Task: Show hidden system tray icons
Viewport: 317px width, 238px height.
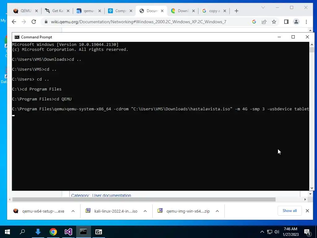Action: (x=262, y=232)
